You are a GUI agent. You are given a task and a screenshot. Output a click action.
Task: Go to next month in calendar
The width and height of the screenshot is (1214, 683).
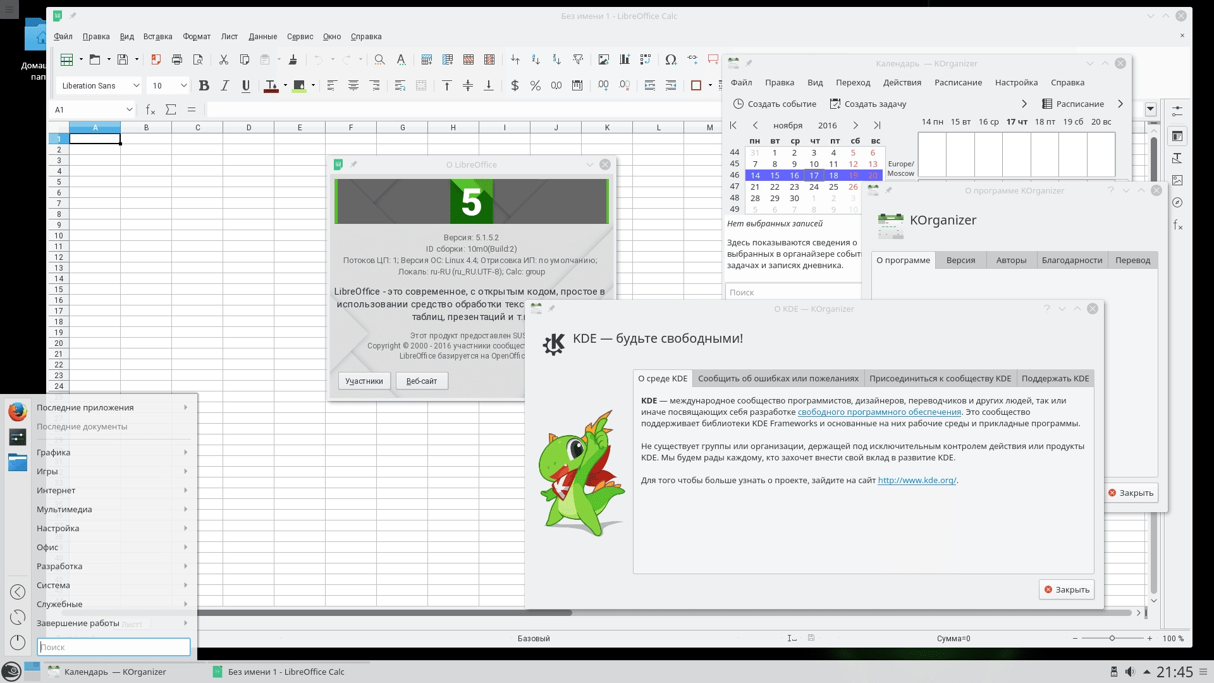coord(855,125)
